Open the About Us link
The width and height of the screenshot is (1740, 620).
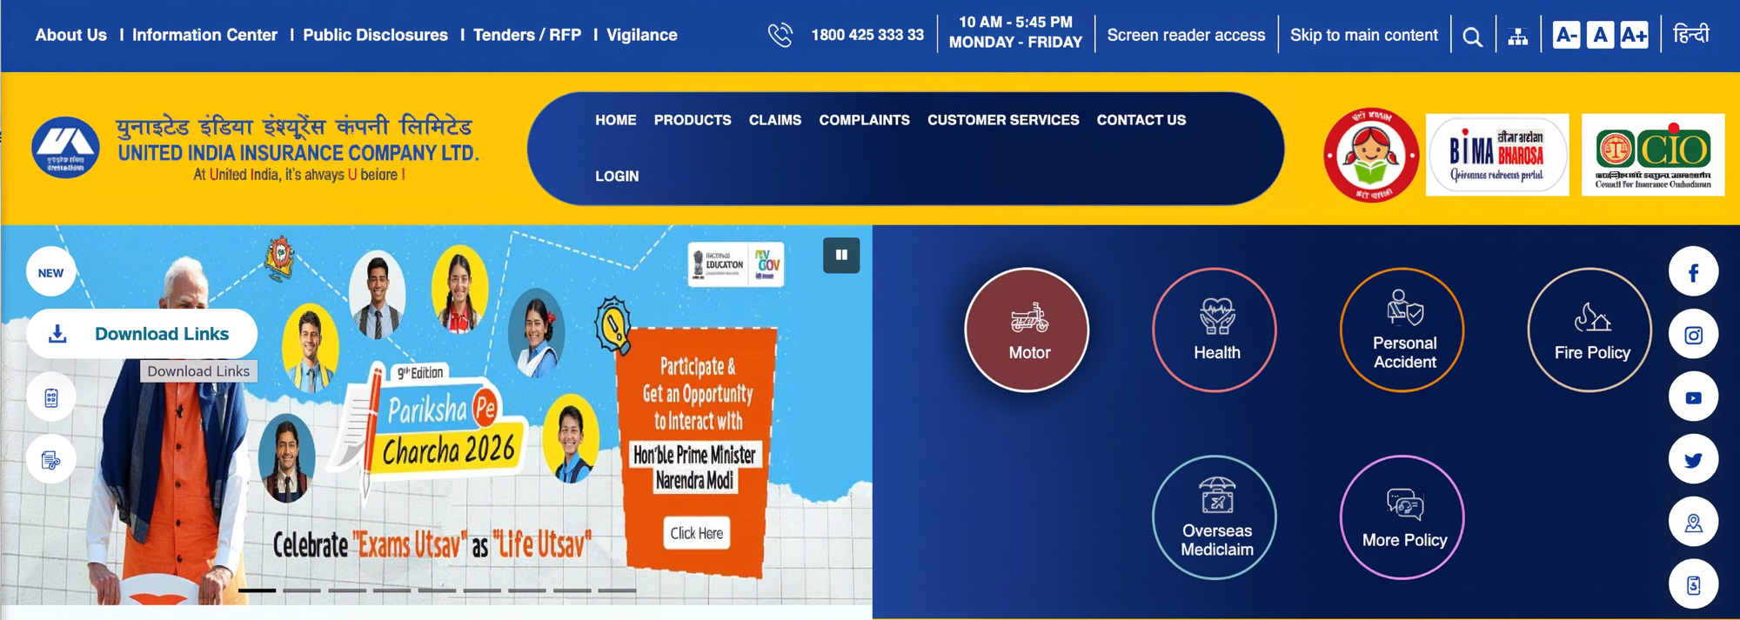(x=71, y=36)
